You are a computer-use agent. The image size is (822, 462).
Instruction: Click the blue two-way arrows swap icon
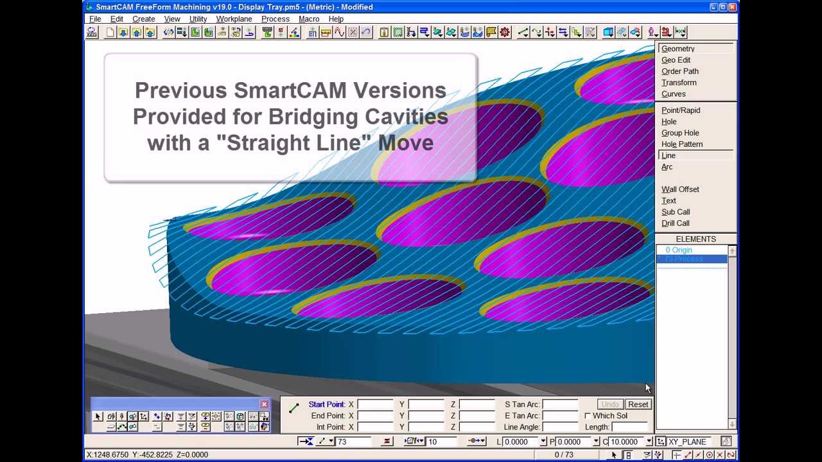click(563, 32)
